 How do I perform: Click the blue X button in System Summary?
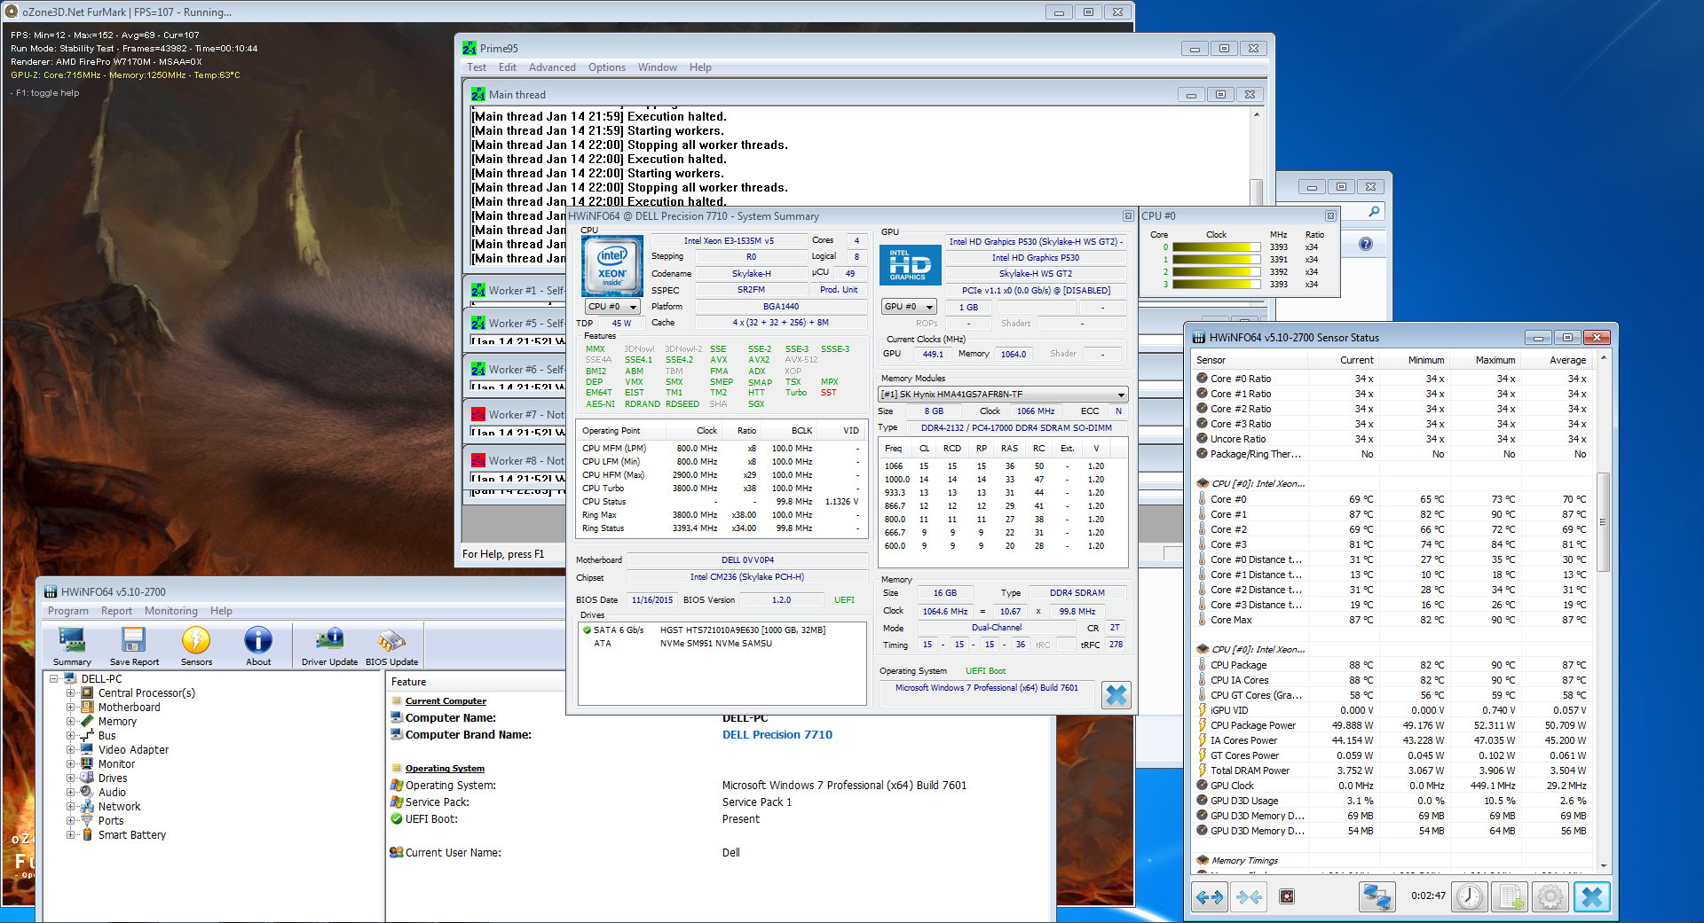coord(1116,695)
